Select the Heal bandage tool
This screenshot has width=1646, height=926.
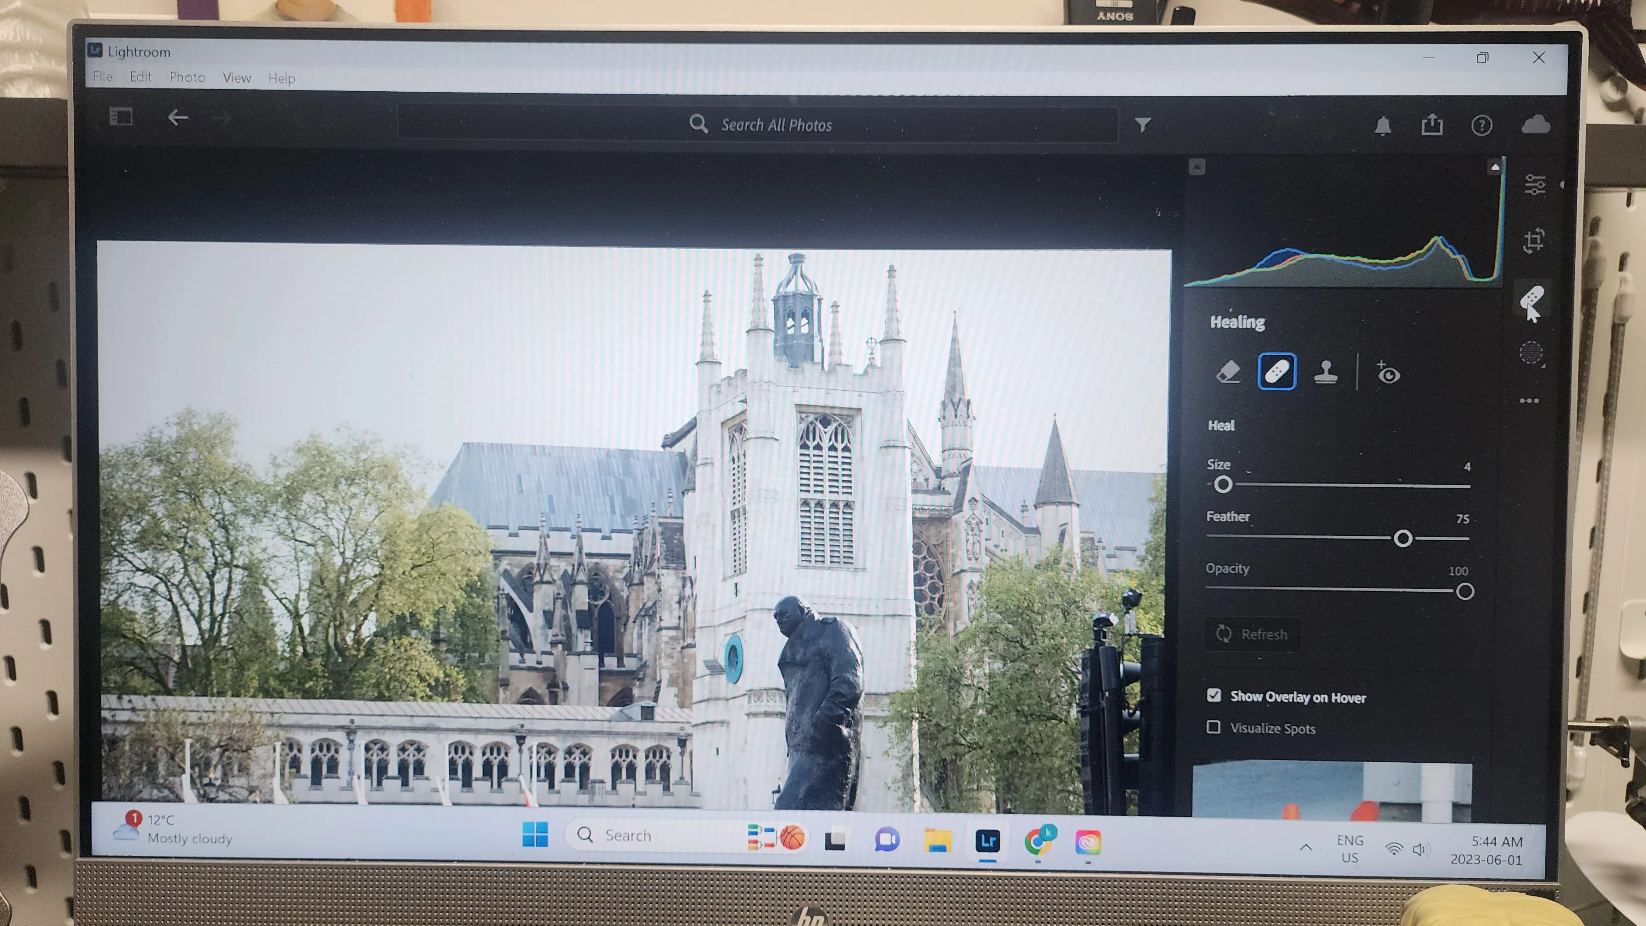[1276, 371]
